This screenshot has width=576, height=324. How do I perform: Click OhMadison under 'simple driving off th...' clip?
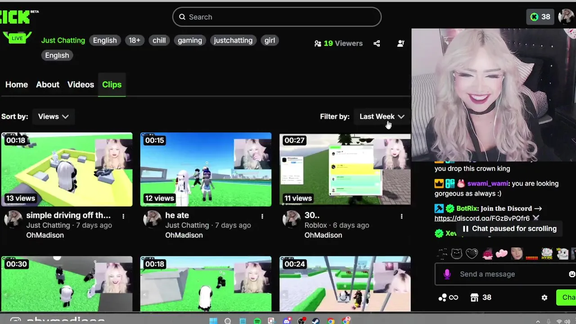pos(45,235)
